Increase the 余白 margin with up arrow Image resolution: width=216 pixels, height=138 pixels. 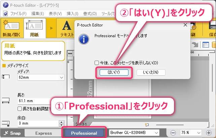pos(62,122)
